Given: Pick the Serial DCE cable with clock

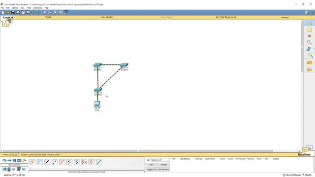Looking at the screenshot, I should click(84, 162).
